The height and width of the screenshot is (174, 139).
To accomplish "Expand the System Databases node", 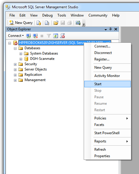I will pos(21,54).
